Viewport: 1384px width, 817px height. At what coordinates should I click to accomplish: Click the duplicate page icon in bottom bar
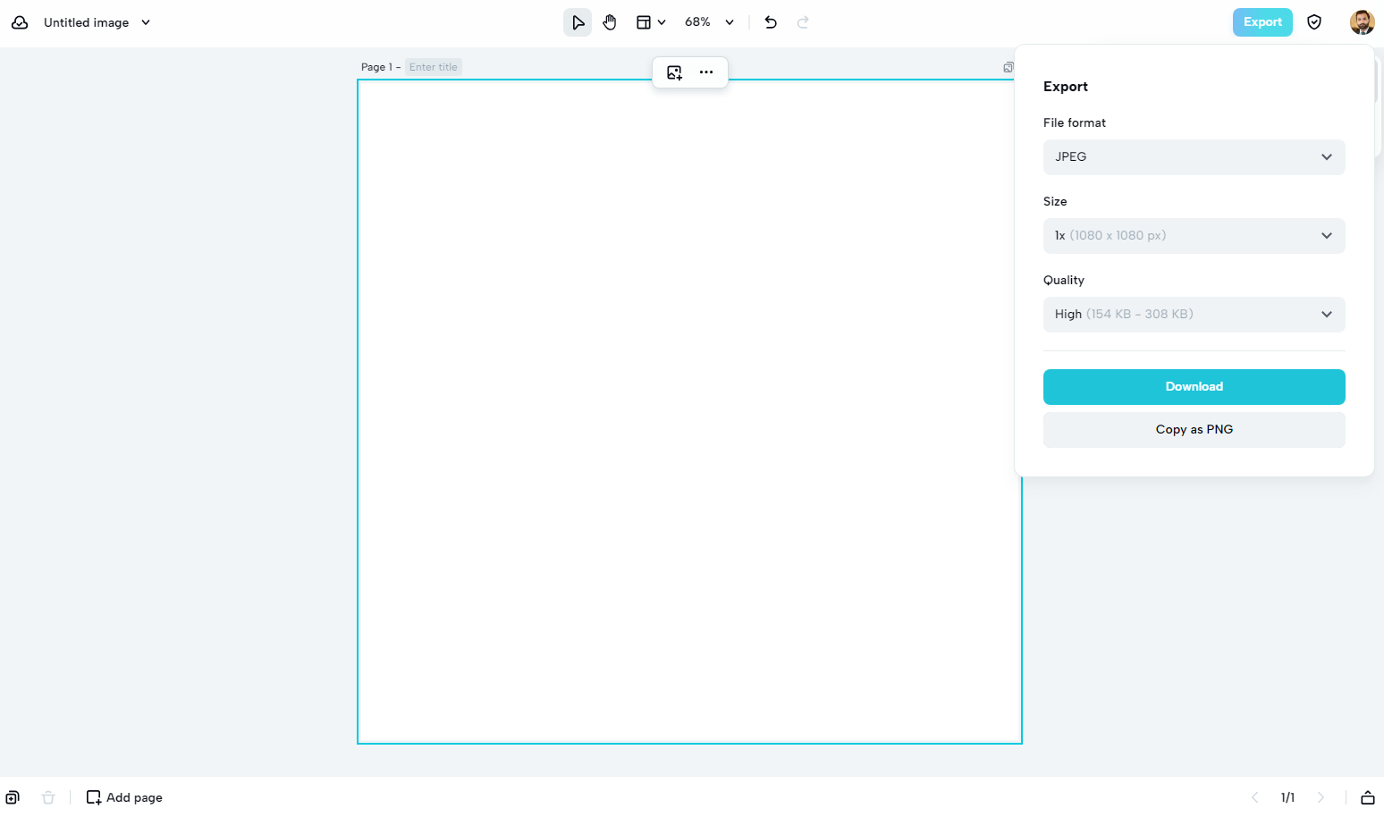[13, 797]
